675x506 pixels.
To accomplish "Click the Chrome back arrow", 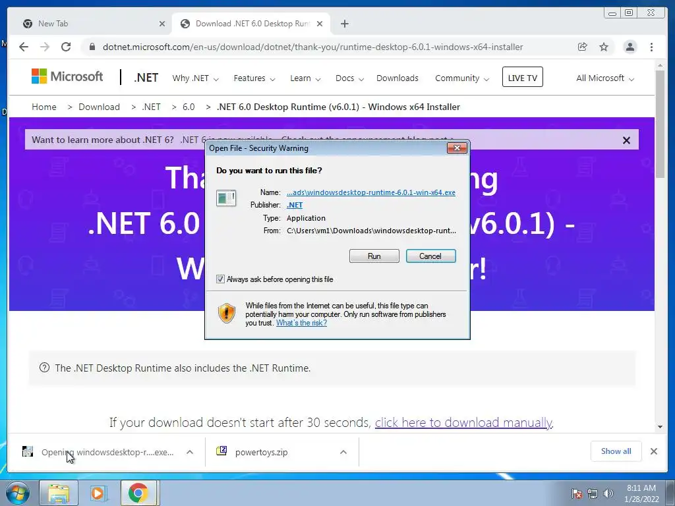I will [24, 47].
